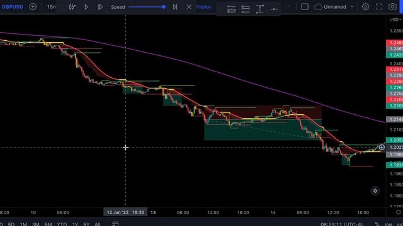Grab the drawing toolbar drag handle
This screenshot has height=226, width=403.
point(220,9)
